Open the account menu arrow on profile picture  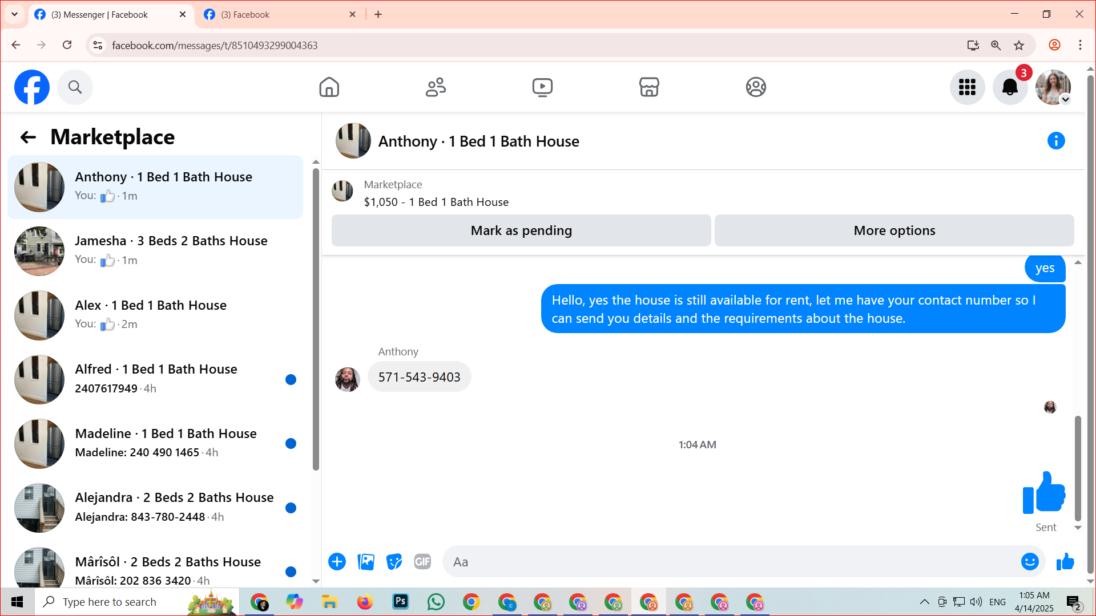(1065, 100)
